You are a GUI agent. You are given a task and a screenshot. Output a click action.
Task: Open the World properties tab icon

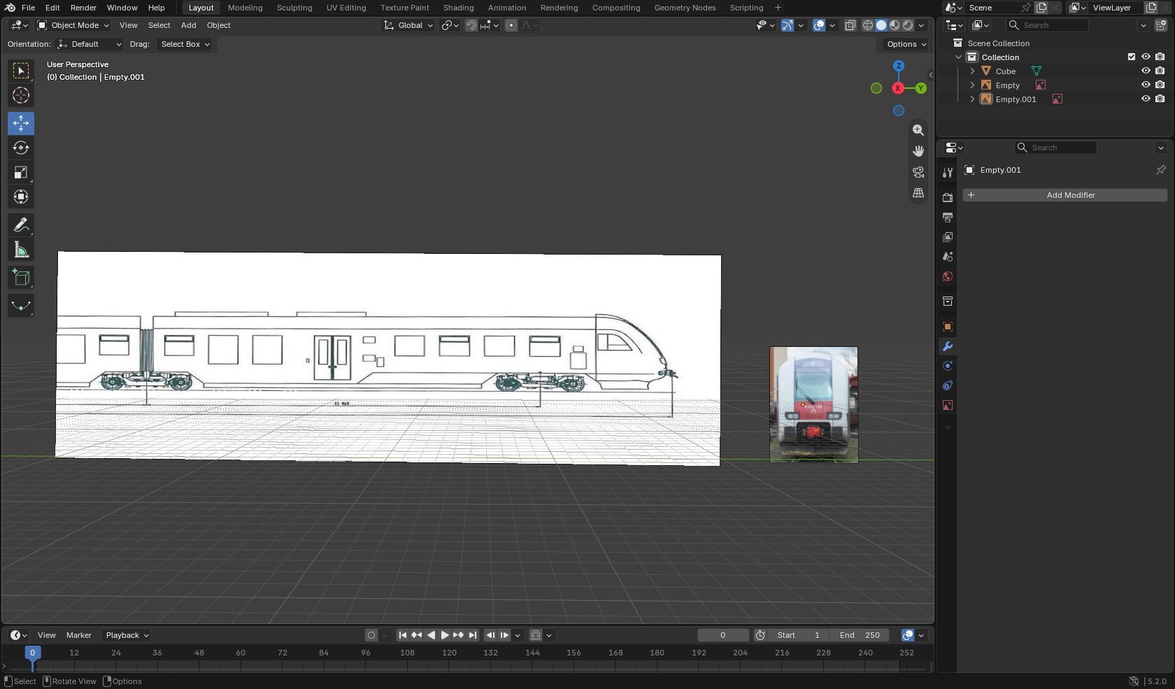click(x=948, y=276)
